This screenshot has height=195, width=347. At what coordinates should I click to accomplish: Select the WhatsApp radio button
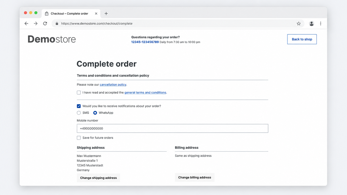(95, 113)
